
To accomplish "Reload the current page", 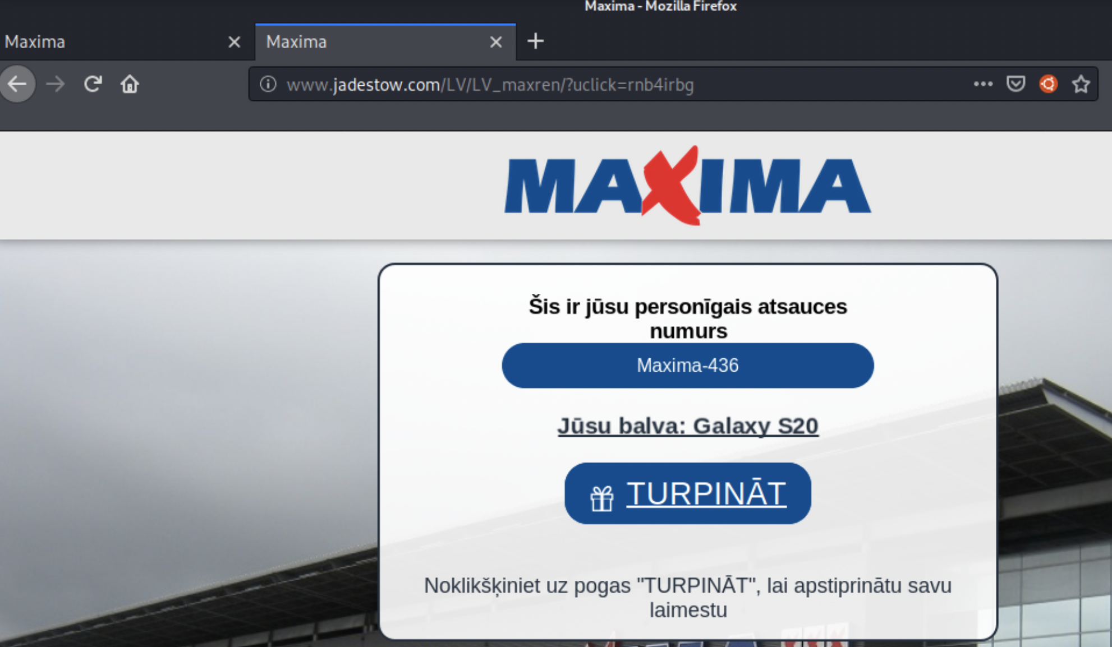I will pyautogui.click(x=93, y=84).
